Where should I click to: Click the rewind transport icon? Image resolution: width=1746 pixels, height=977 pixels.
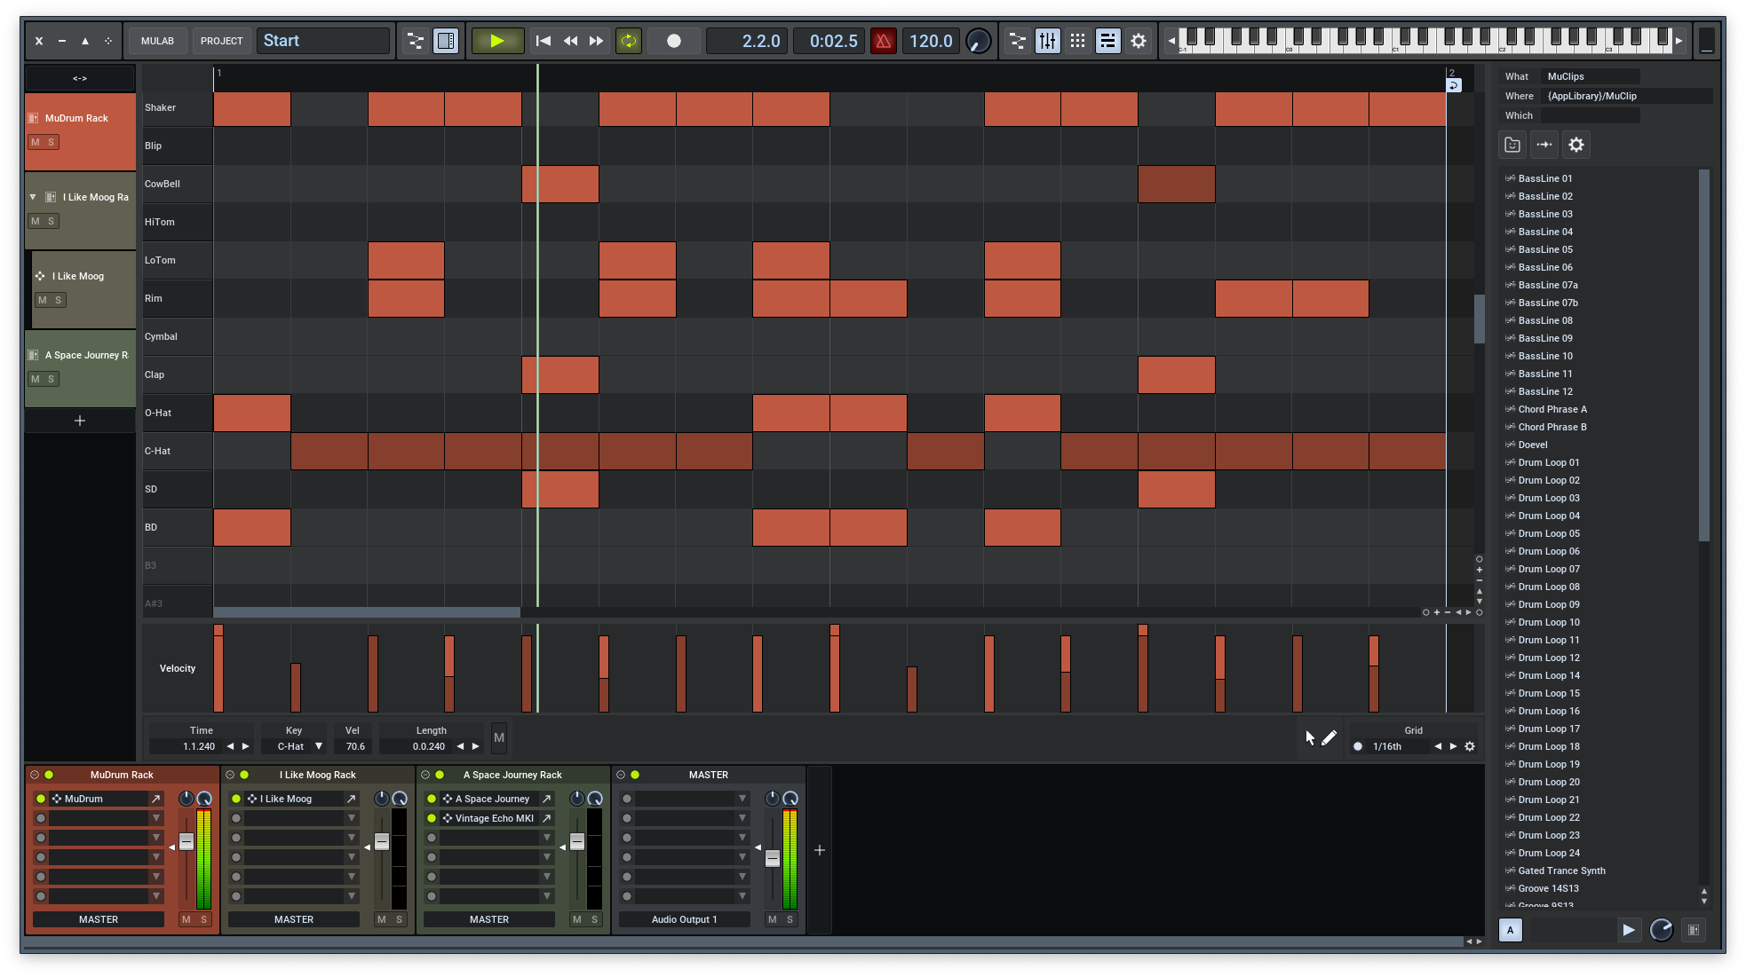click(570, 41)
